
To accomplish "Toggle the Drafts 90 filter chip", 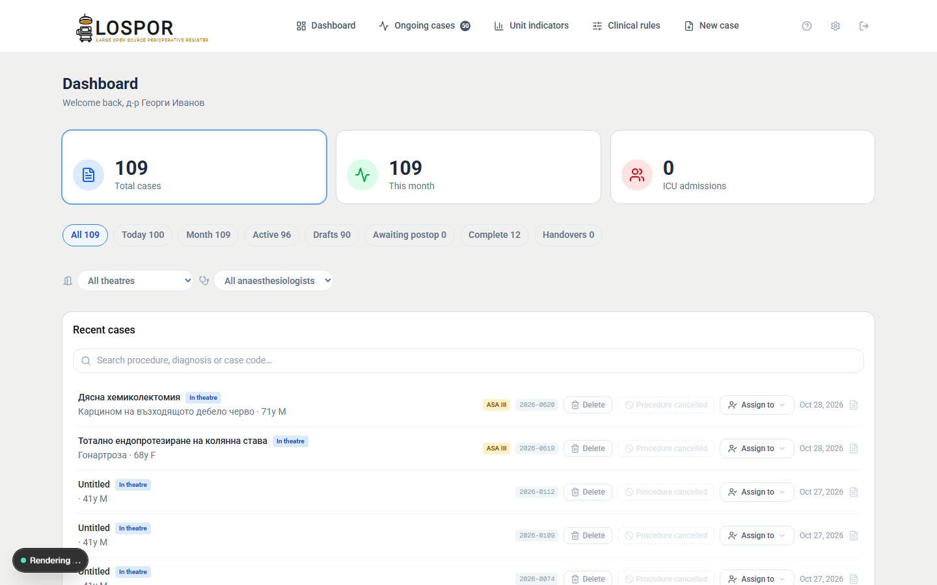I will (332, 235).
